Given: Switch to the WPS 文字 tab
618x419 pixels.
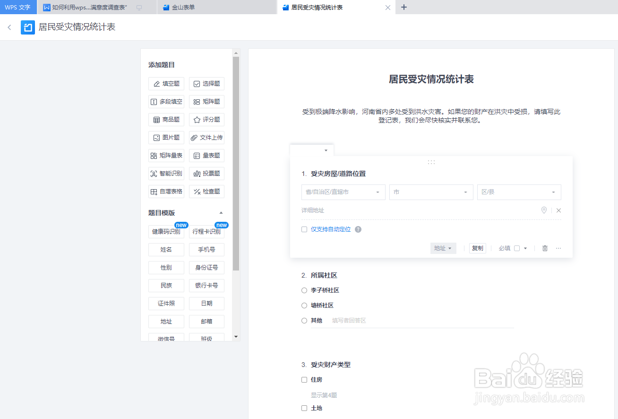Looking at the screenshot, I should tap(18, 7).
